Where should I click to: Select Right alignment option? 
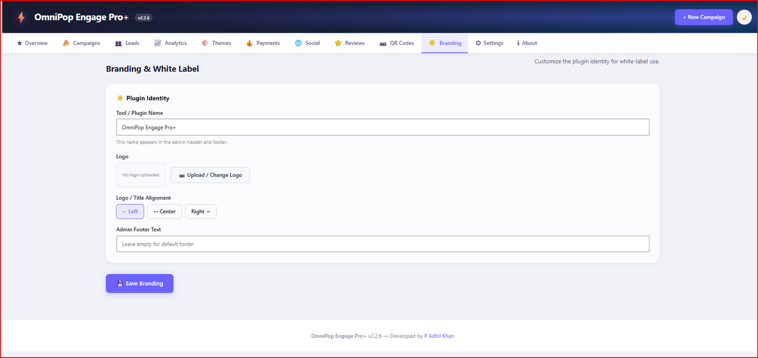(200, 211)
